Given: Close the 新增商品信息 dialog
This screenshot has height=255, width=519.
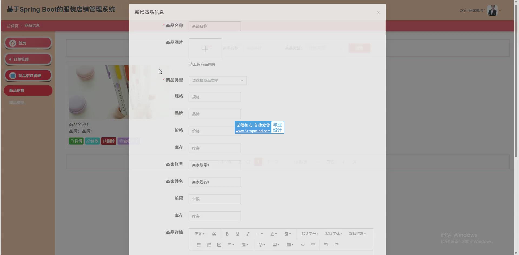Looking at the screenshot, I should [x=378, y=12].
